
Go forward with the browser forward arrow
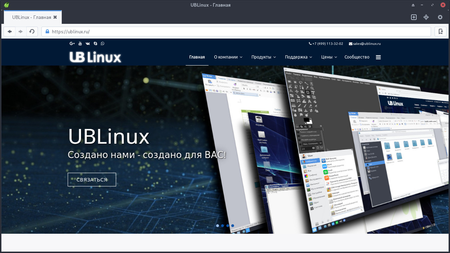point(21,32)
